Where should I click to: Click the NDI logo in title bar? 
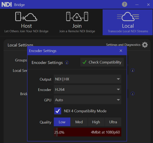[x=7, y=5]
